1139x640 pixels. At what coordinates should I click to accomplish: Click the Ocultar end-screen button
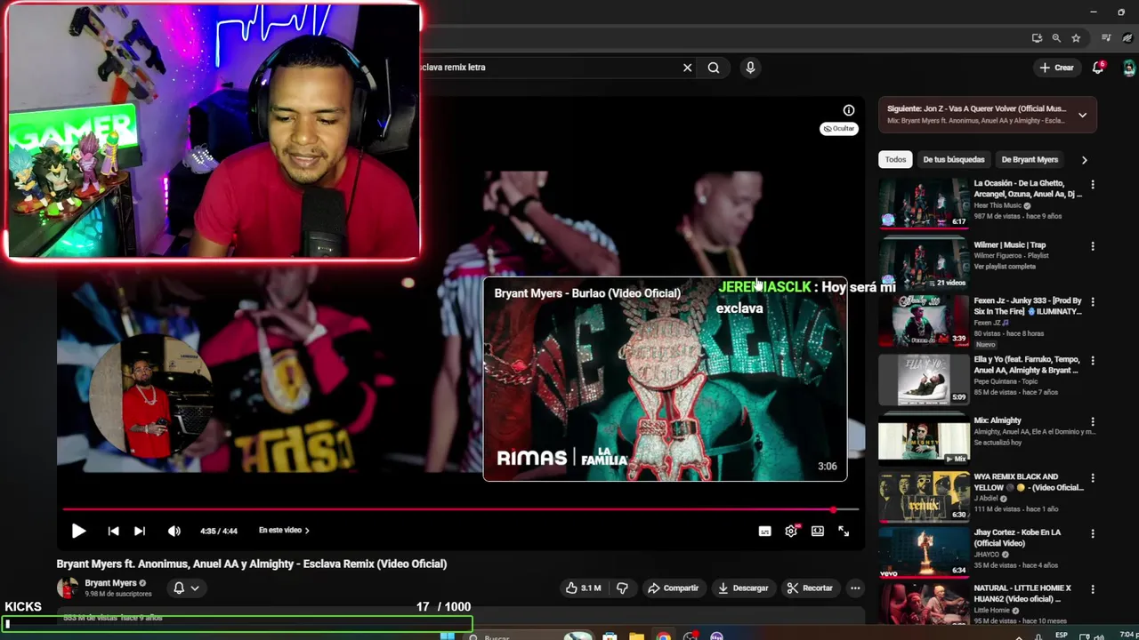tap(839, 129)
